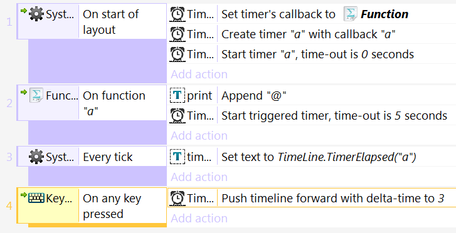Select the System gear icon in event 1
The height and width of the screenshot is (233, 456).
[x=36, y=14]
